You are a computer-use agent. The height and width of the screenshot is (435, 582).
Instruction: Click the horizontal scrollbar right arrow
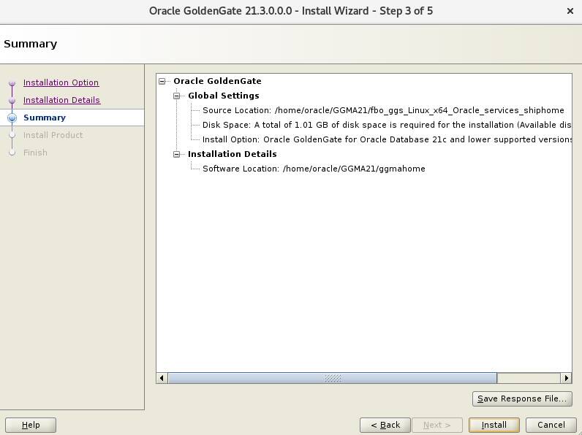point(566,378)
